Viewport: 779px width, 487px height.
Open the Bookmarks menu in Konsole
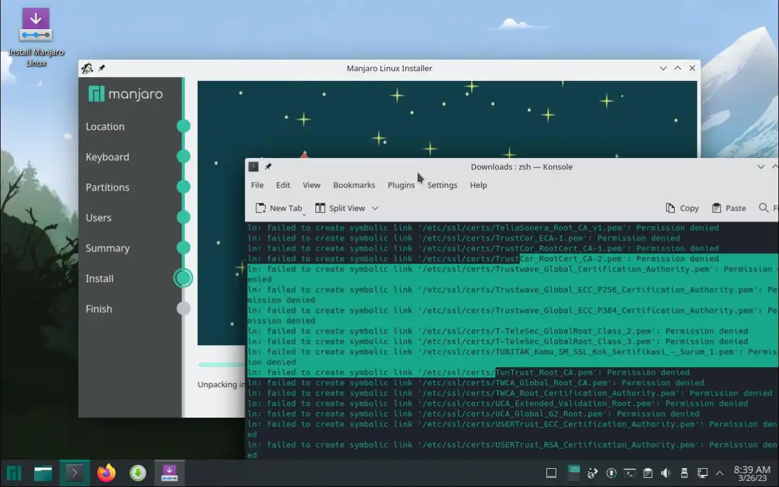pos(354,185)
